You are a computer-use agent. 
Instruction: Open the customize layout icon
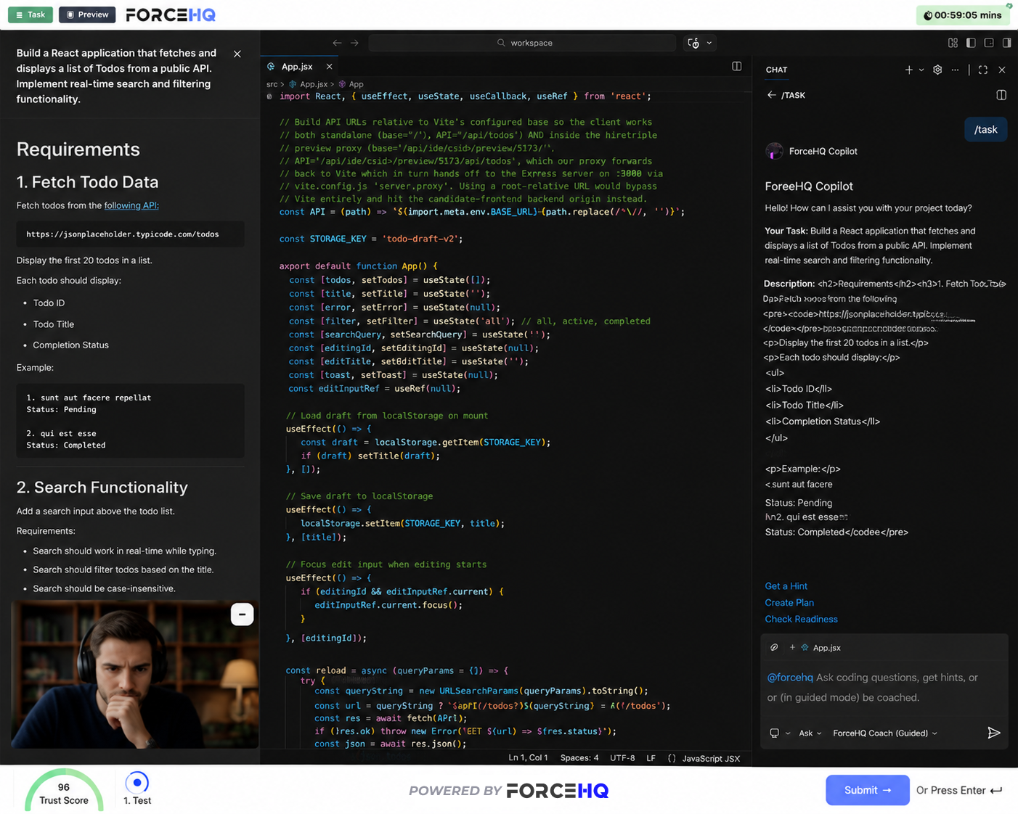pyautogui.click(x=953, y=43)
